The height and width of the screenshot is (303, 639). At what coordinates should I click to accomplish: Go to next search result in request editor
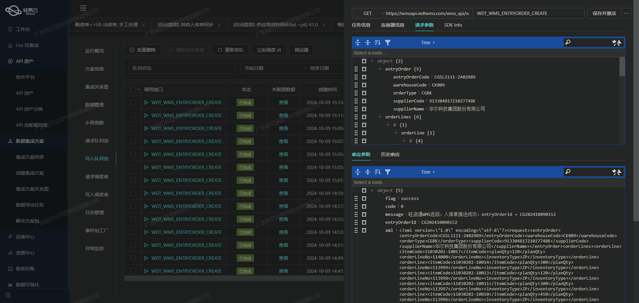(x=614, y=43)
